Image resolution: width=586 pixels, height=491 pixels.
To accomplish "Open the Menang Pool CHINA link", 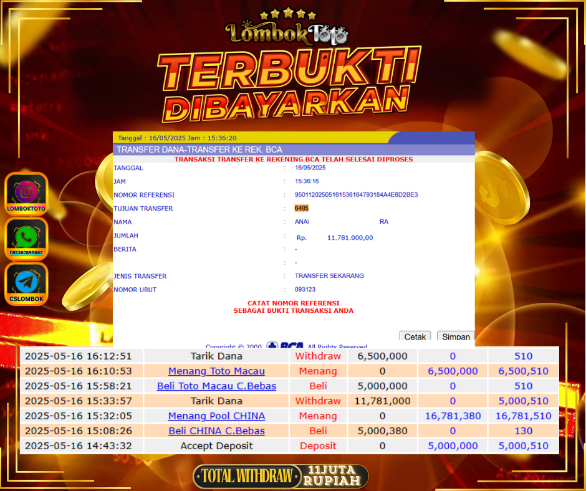I will point(216,416).
